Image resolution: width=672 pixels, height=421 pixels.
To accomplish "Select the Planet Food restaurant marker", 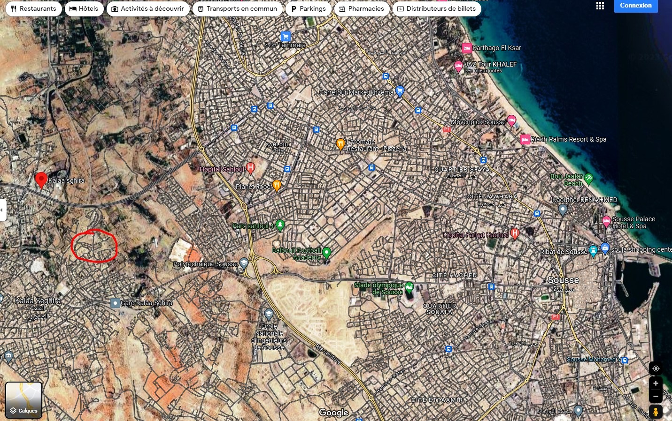I will point(277,185).
